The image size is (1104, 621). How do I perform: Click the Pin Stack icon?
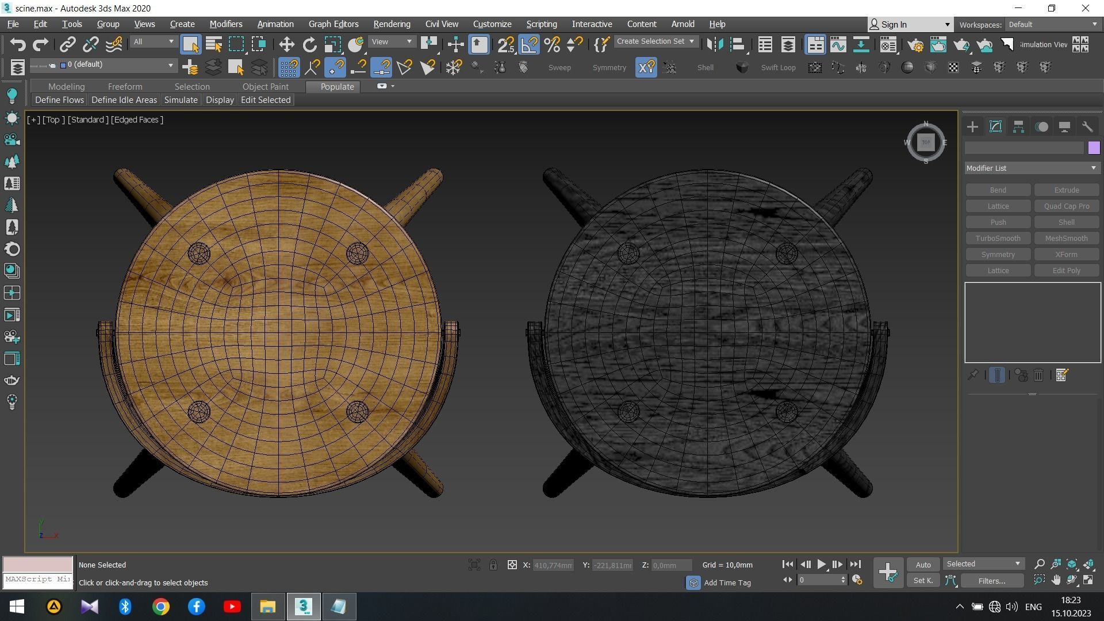[973, 375]
